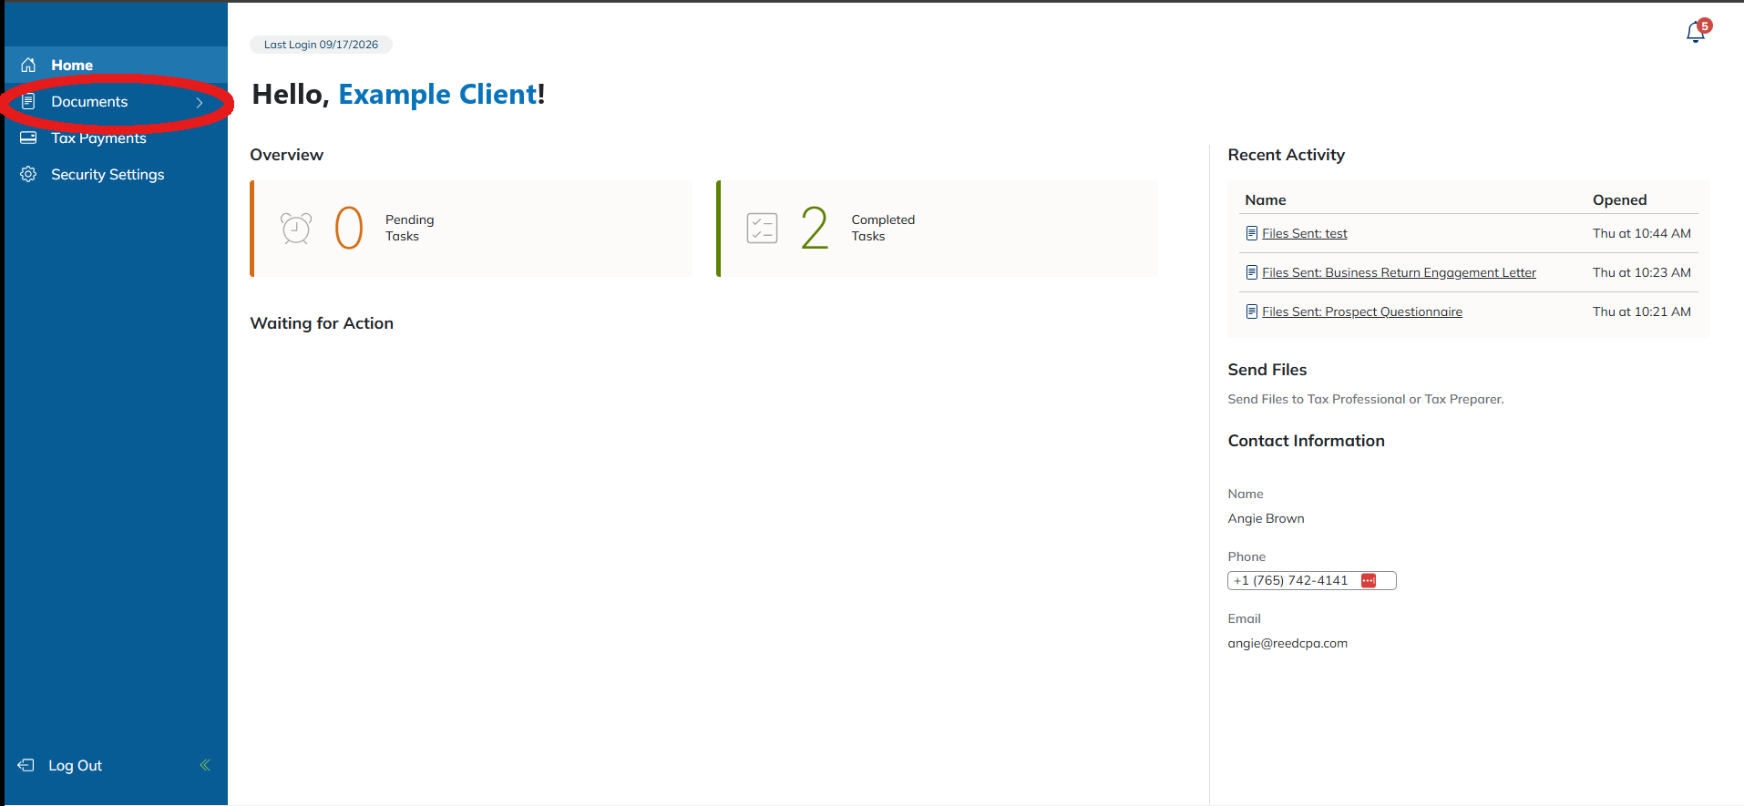1744x806 pixels.
Task: Click the red badge showing 5 notifications
Action: pos(1705,26)
